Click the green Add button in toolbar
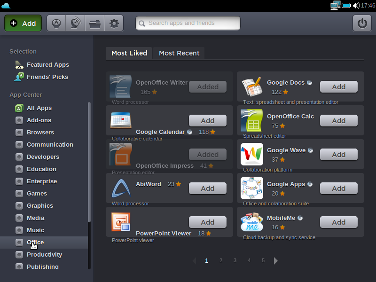This screenshot has width=376, height=282. tap(23, 23)
